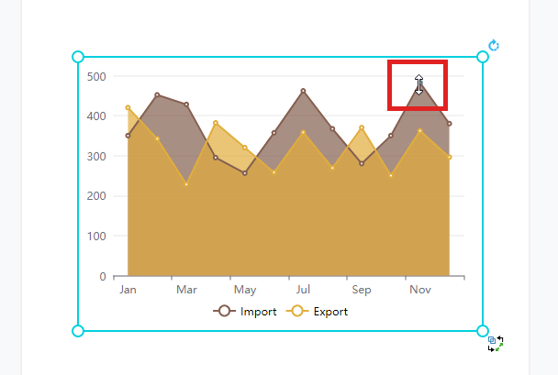Click the 'Jul' x-axis label

[303, 290]
